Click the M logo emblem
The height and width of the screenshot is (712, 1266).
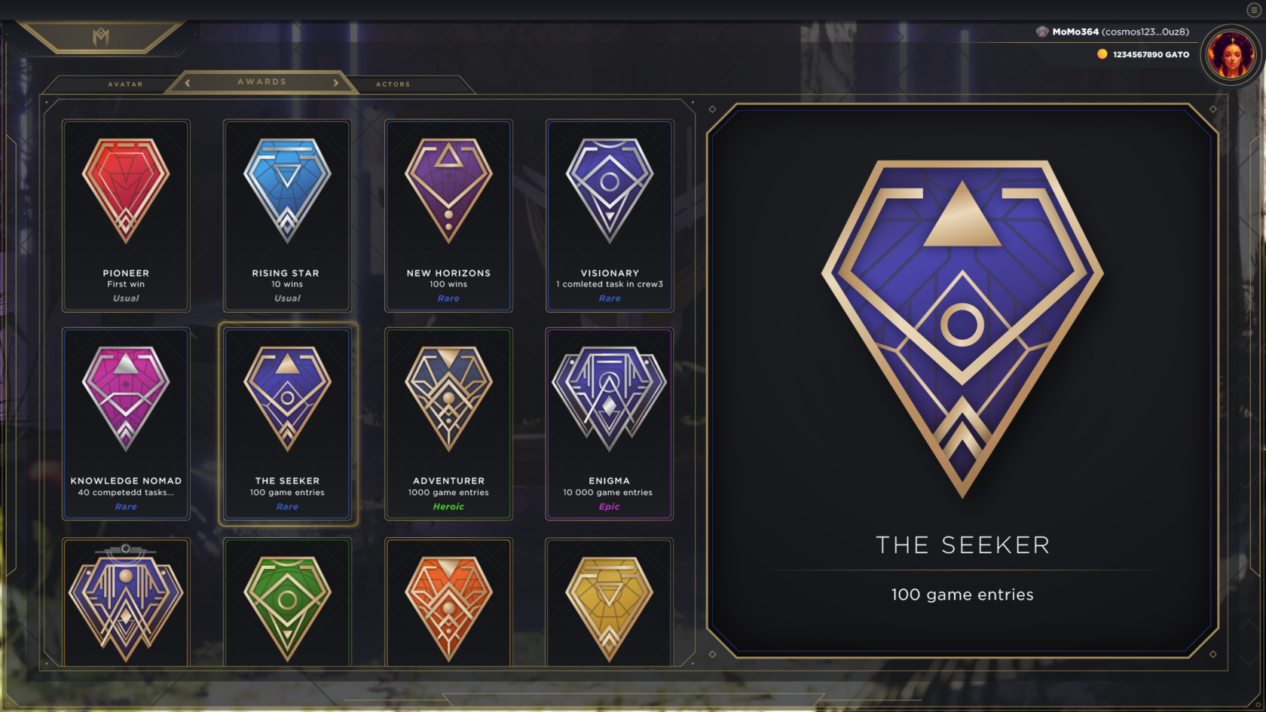click(x=101, y=36)
